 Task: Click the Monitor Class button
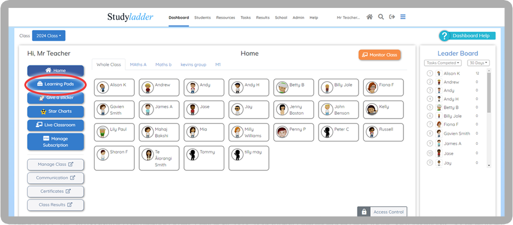379,55
